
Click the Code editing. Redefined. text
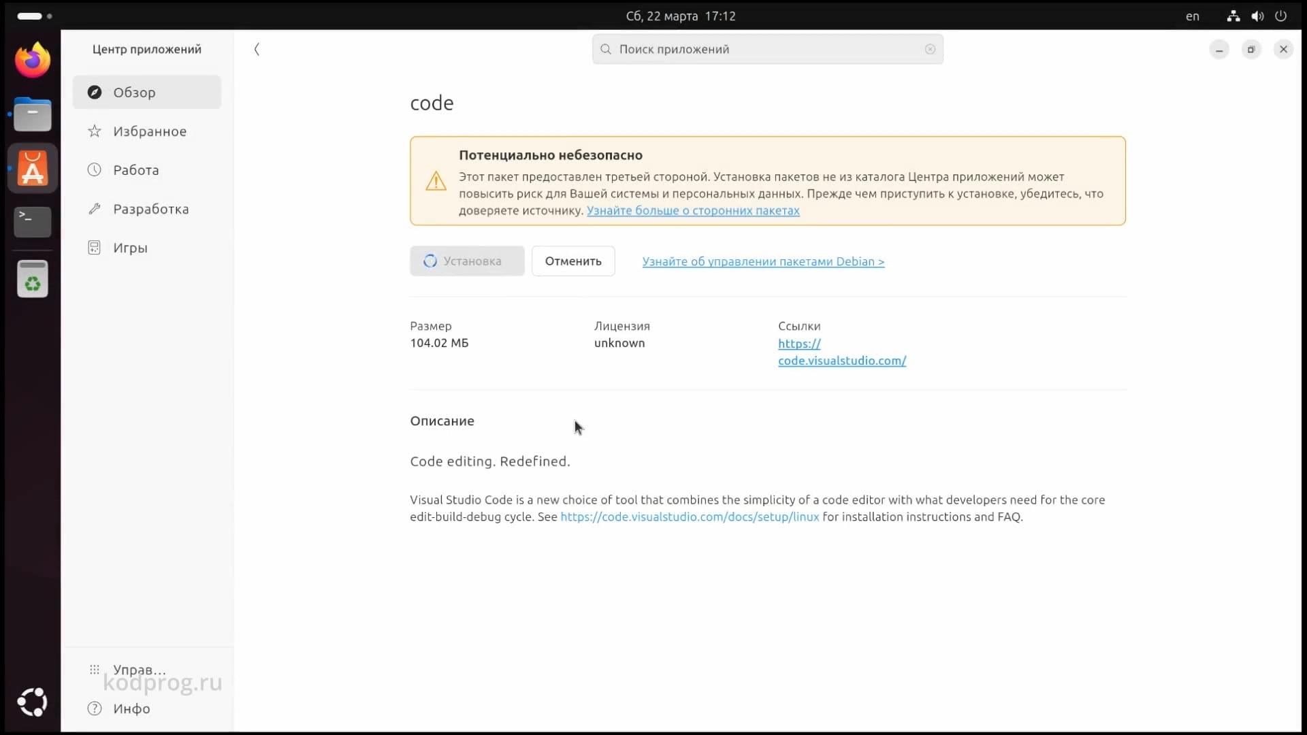[490, 461]
